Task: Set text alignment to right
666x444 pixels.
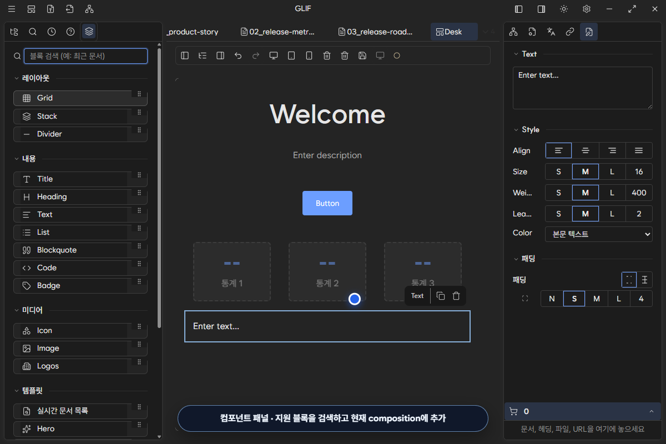Action: point(612,150)
